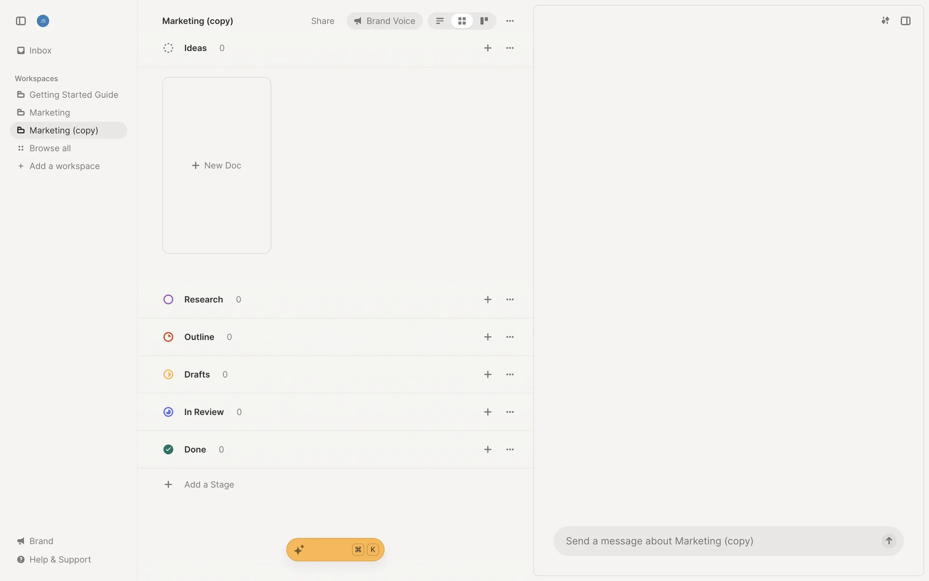The image size is (929, 581).
Task: Open workspace more options menu
Action: (510, 21)
